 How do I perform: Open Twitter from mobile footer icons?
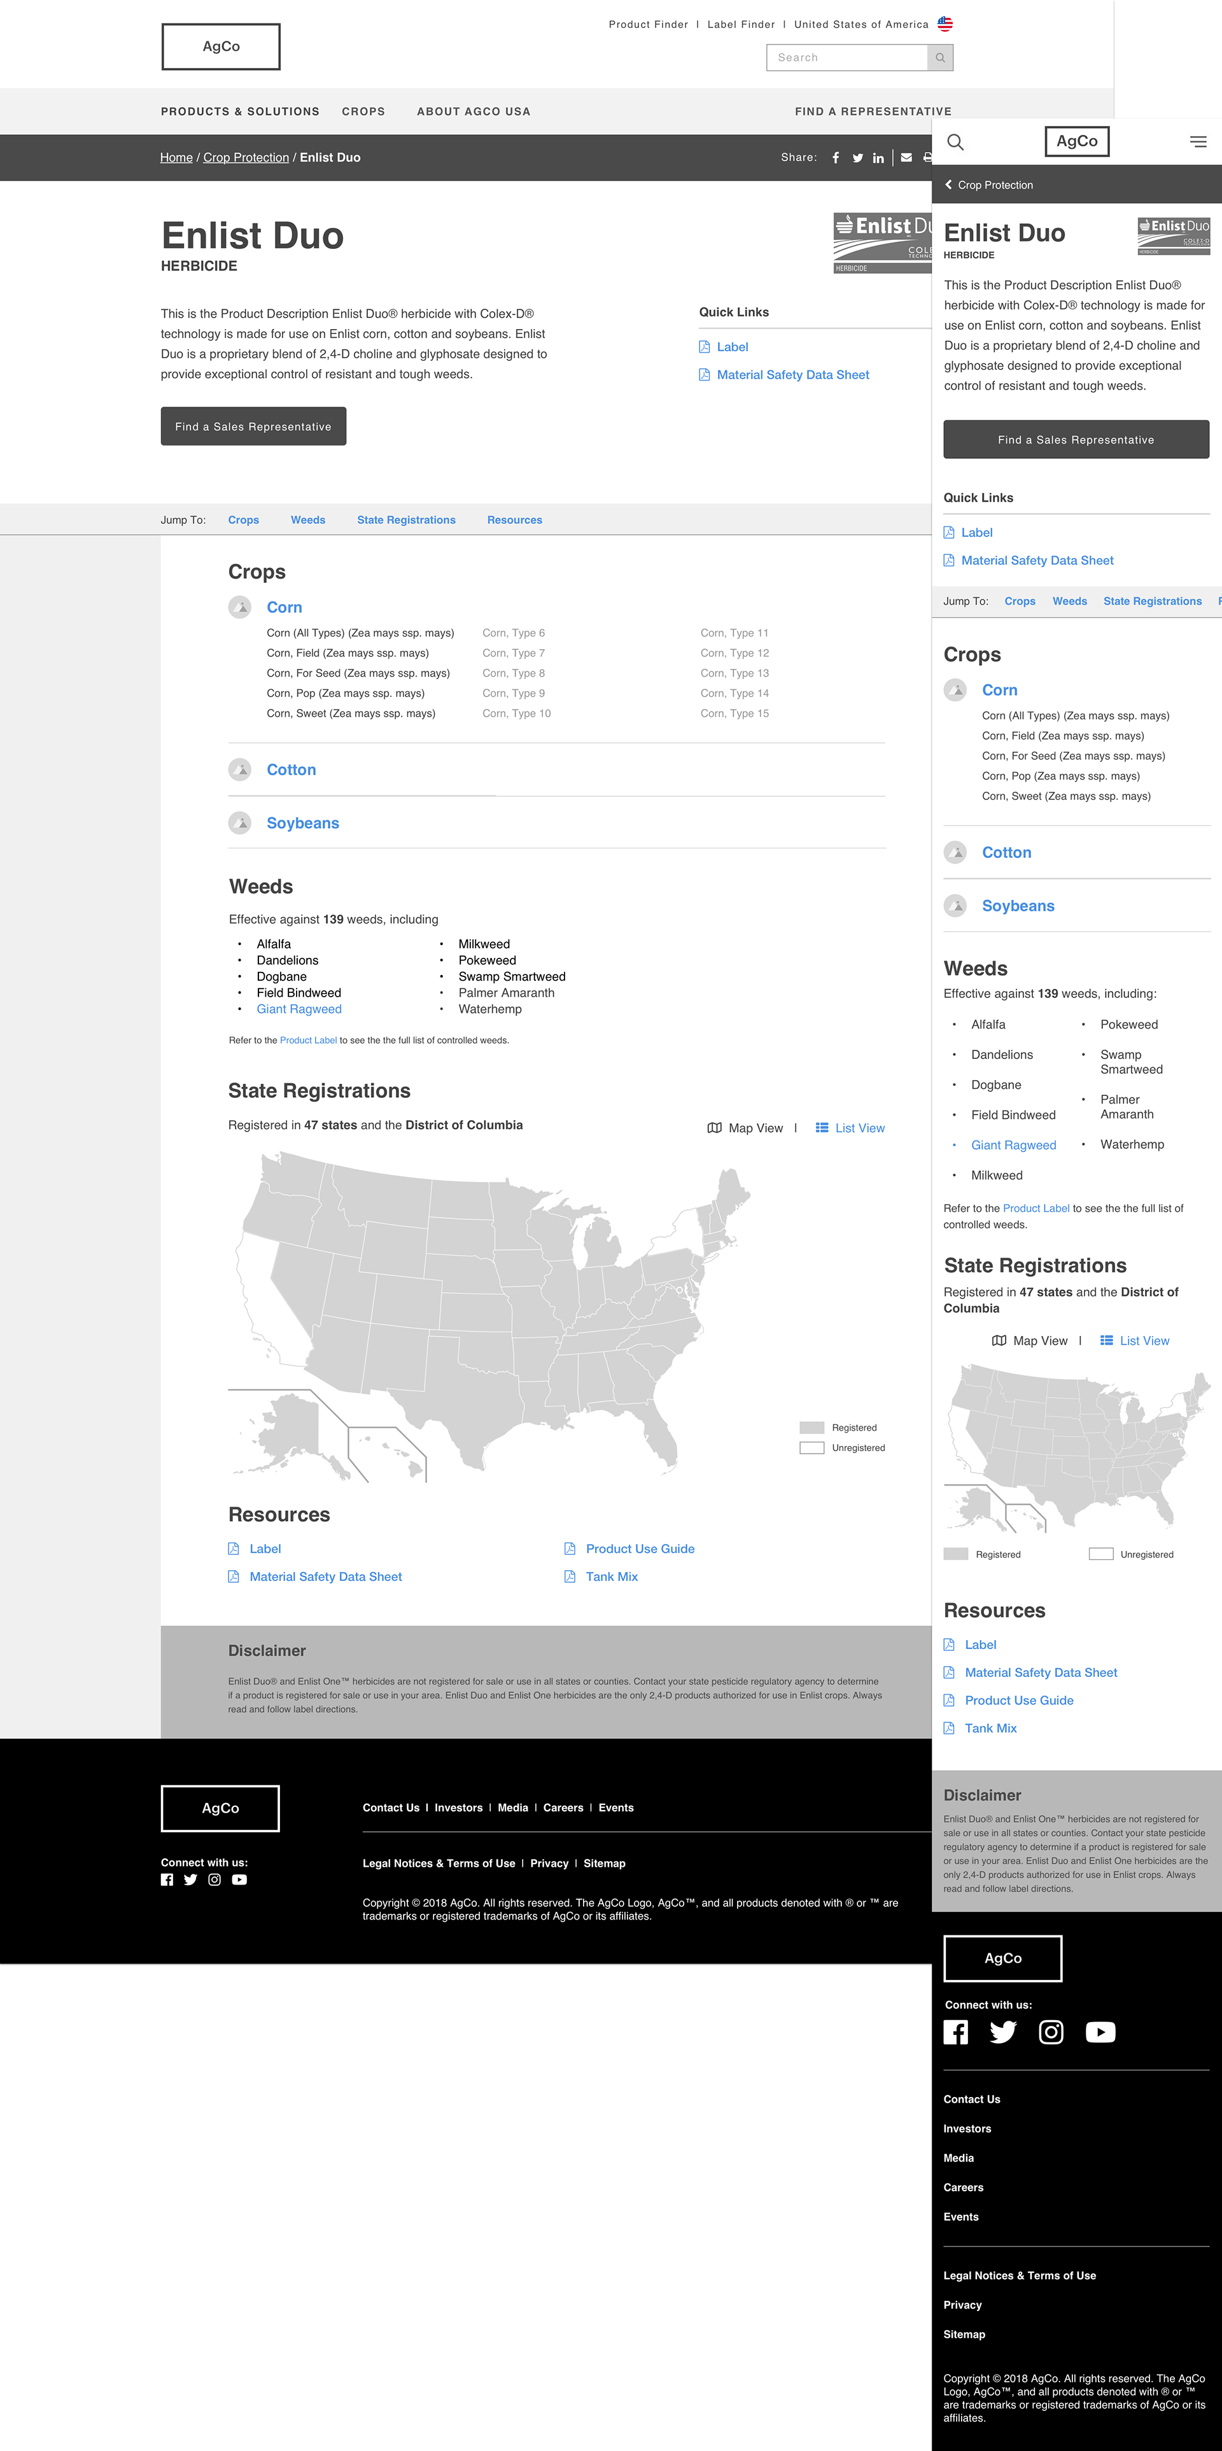point(1003,2032)
